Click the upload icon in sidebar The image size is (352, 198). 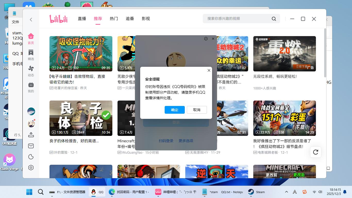coord(31,135)
